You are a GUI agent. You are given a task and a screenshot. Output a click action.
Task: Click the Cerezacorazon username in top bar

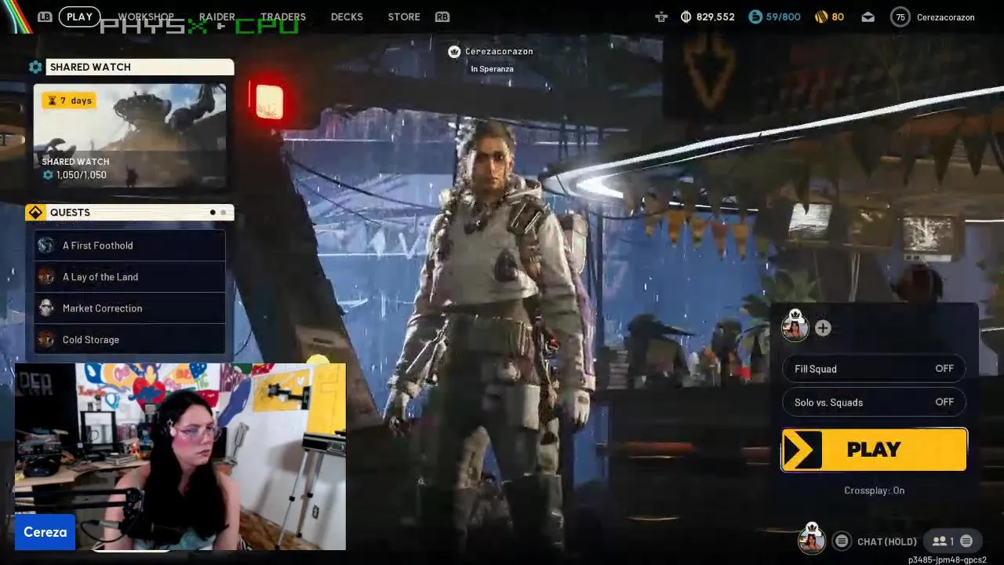[945, 17]
